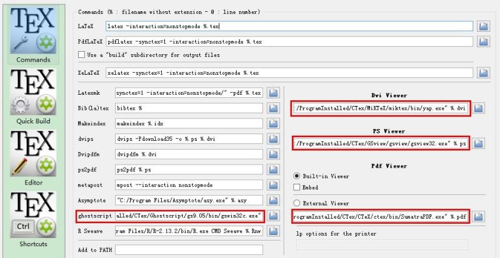
Task: Browse for the ghostscript executable
Action: click(273, 216)
